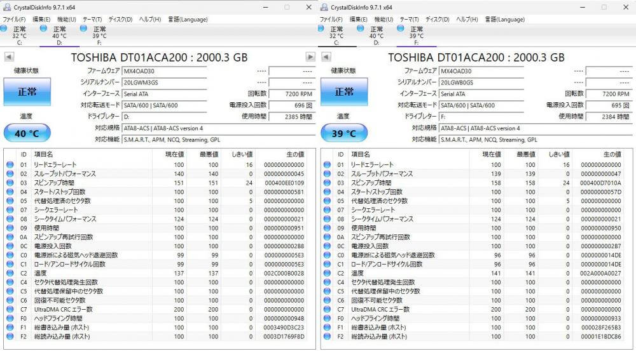The image size is (636, 351).
Task: Click ドライブレター field F: in right window
Action: [481, 117]
